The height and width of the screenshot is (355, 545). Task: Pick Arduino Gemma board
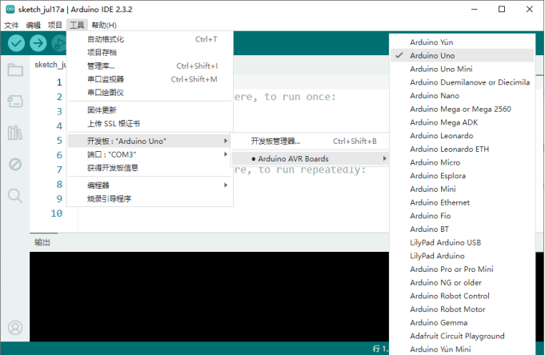(x=463, y=323)
